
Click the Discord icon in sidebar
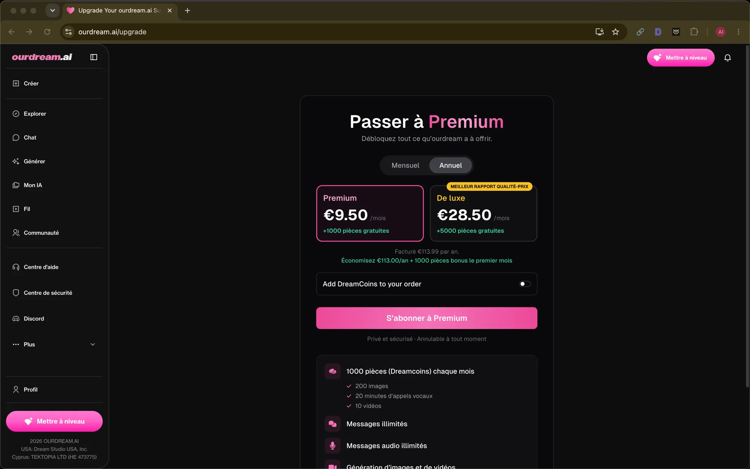point(16,319)
